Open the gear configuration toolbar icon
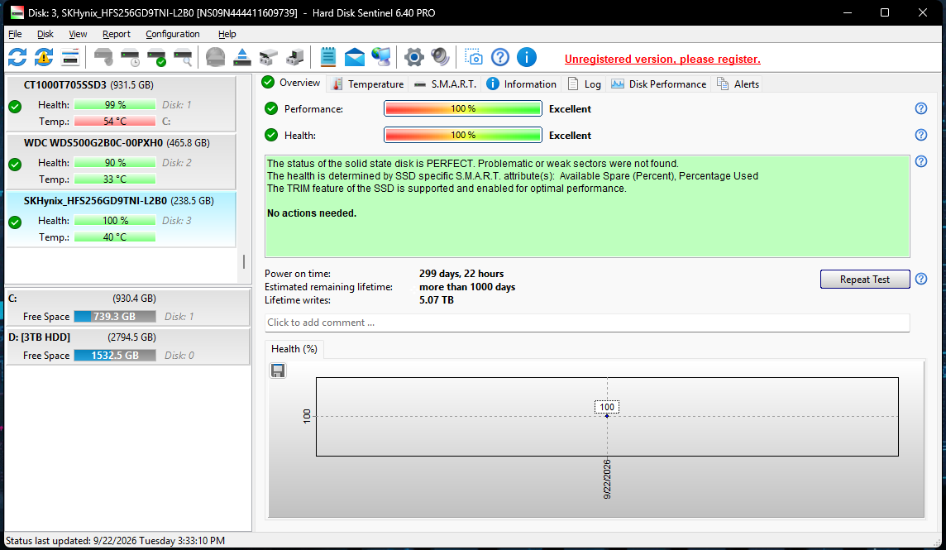 [413, 57]
